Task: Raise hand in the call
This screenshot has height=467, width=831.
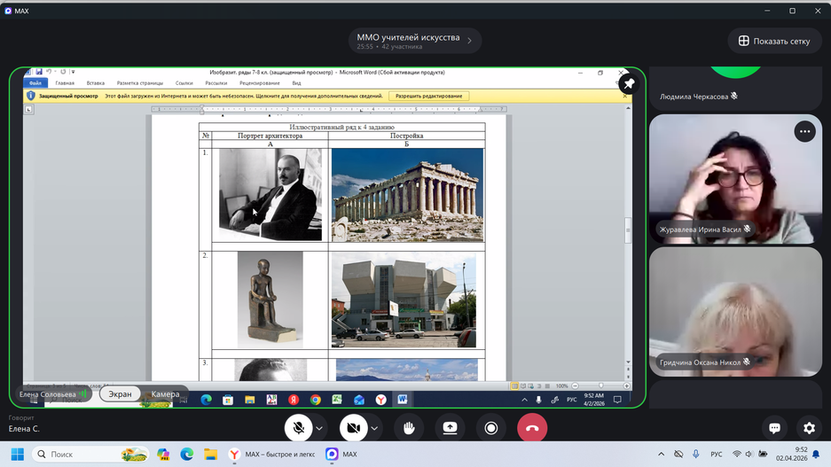Action: (409, 428)
